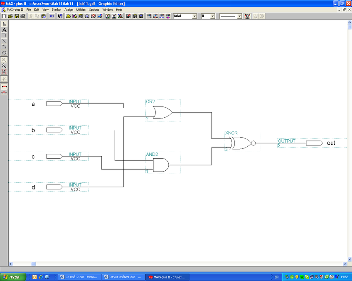The image size is (352, 281).
Task: Switch to the СХ Лаб12.doc taskbar button
Action: pos(79,277)
